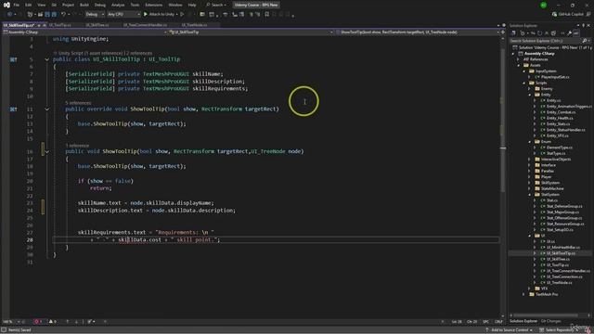Click the UI_SkillToolTip.cs file icon in tree
This screenshot has height=334, width=594.
(x=542, y=253)
